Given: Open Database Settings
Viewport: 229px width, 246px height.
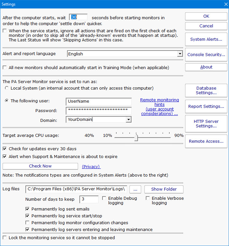Looking at the screenshot, I should [x=206, y=91].
